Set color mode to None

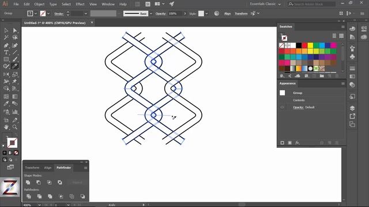16,153
